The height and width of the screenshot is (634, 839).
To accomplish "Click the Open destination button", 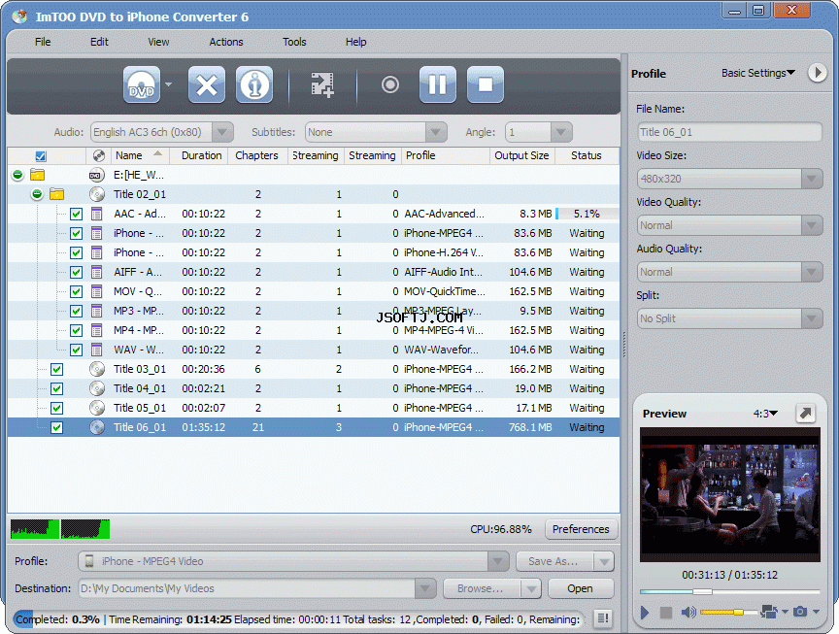I will point(581,588).
